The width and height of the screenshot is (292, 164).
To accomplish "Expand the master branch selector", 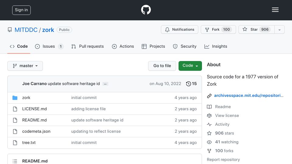I will [25, 66].
